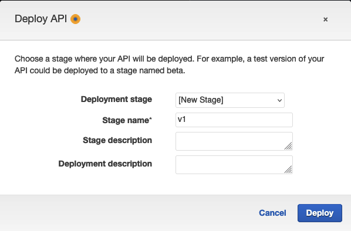
Task: Click the orange status dot beside Deploy API
Action: click(76, 19)
